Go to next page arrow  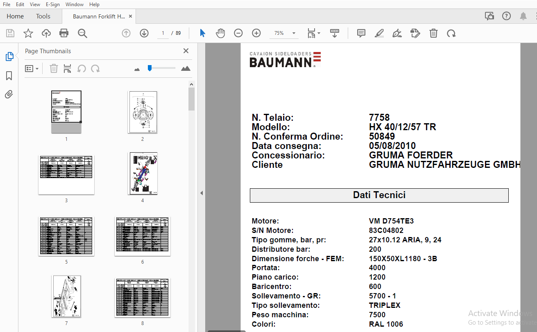coord(144,33)
